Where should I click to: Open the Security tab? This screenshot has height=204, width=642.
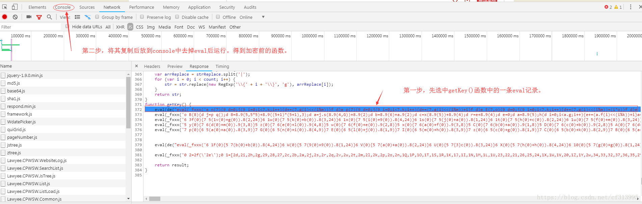pos(227,7)
